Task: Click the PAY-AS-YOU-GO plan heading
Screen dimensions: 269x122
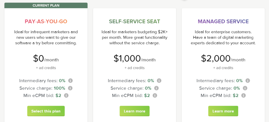Action: pos(46,22)
